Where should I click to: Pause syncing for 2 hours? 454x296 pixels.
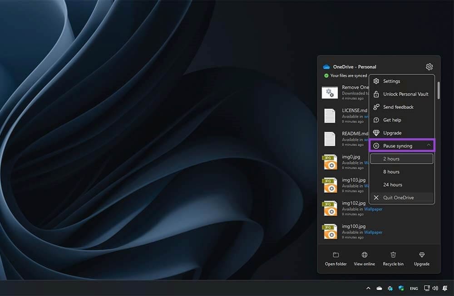point(402,159)
